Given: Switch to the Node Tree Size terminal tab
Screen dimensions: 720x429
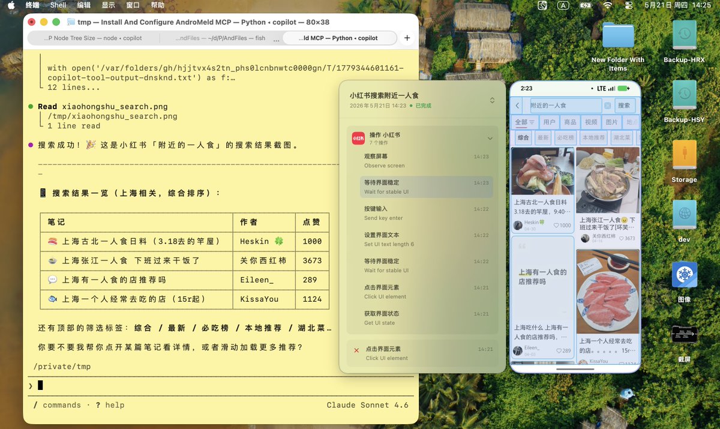Looking at the screenshot, I should click(x=93, y=38).
